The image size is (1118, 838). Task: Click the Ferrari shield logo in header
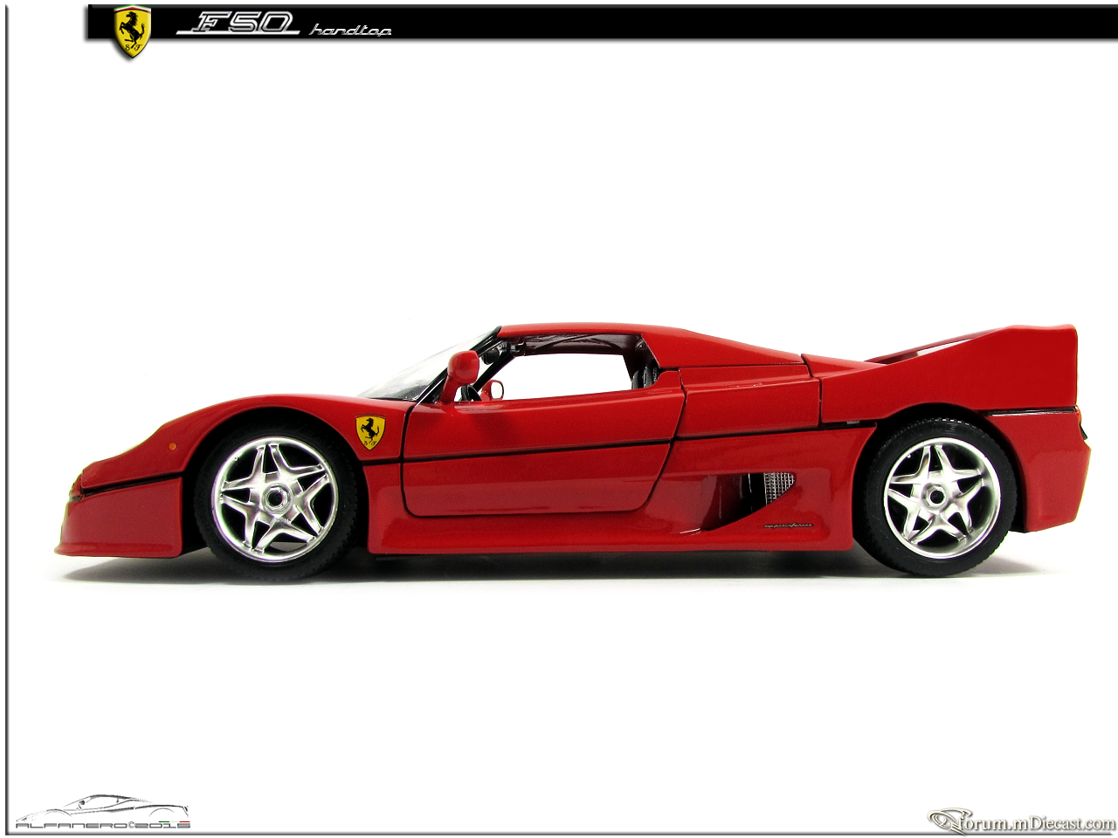click(132, 31)
